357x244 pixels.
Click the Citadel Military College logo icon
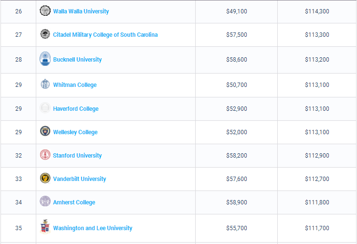pyautogui.click(x=45, y=34)
